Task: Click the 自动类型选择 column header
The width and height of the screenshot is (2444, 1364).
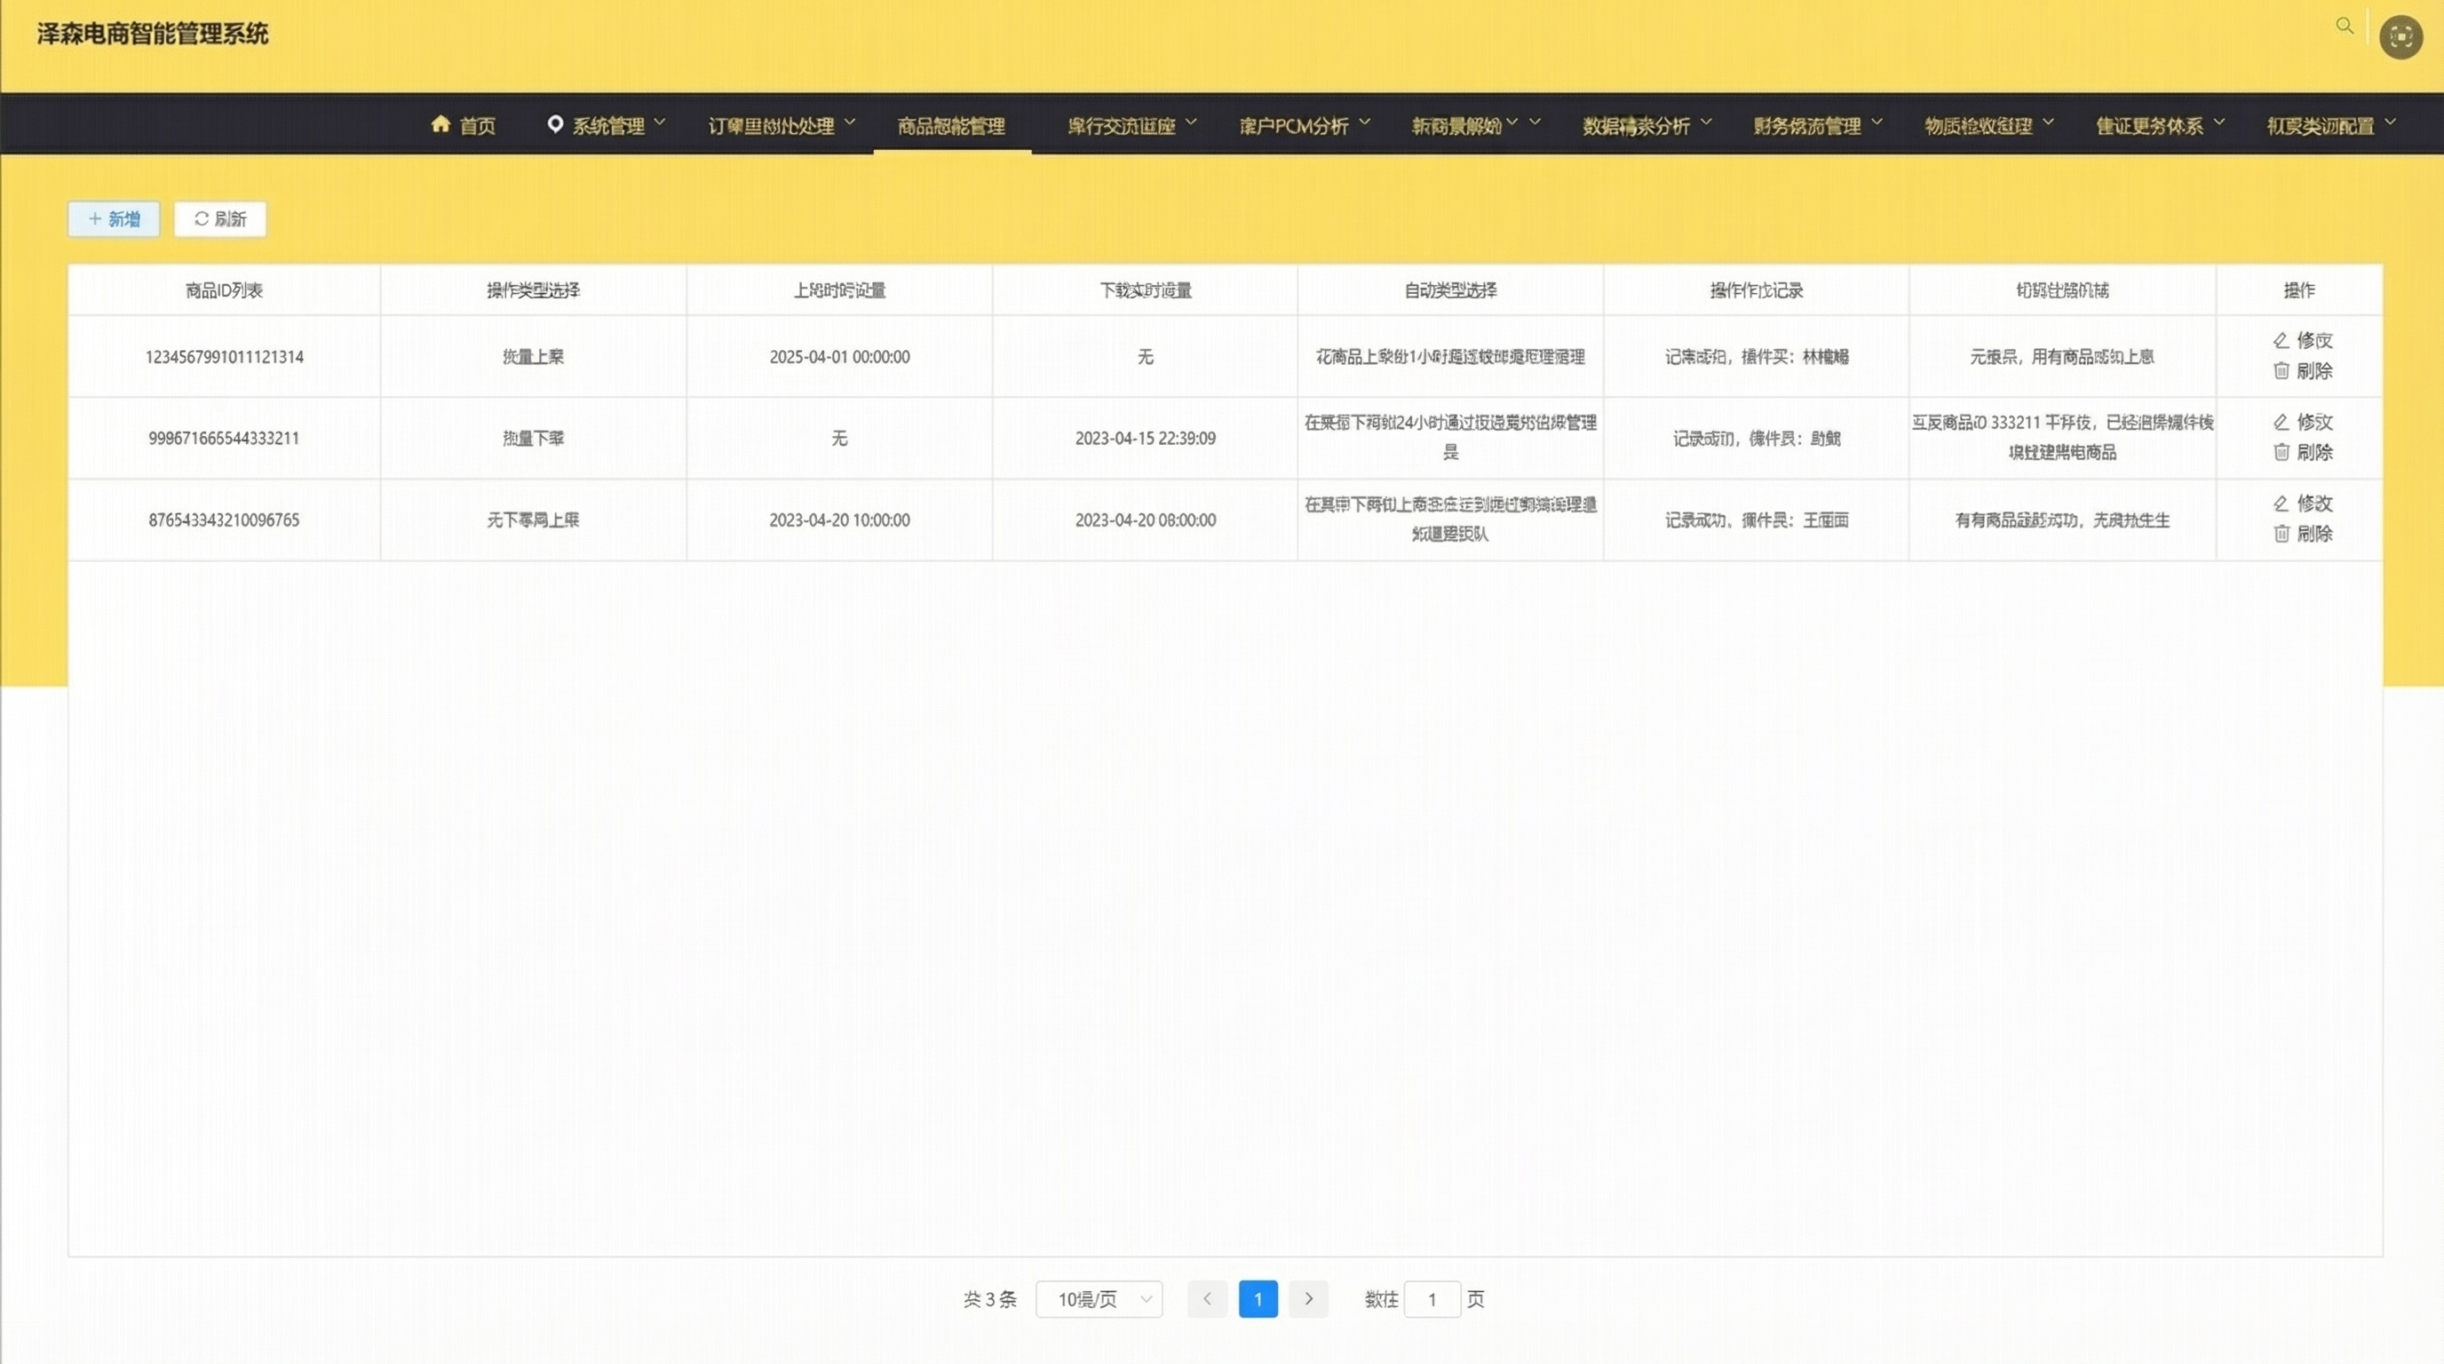Action: click(1450, 290)
